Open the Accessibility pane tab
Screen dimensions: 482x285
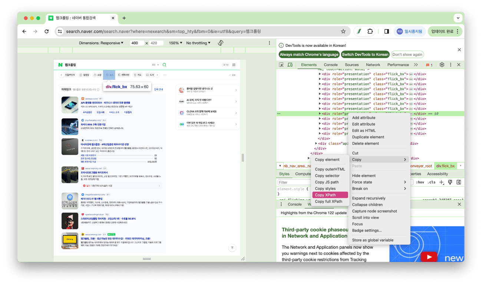coord(438,174)
